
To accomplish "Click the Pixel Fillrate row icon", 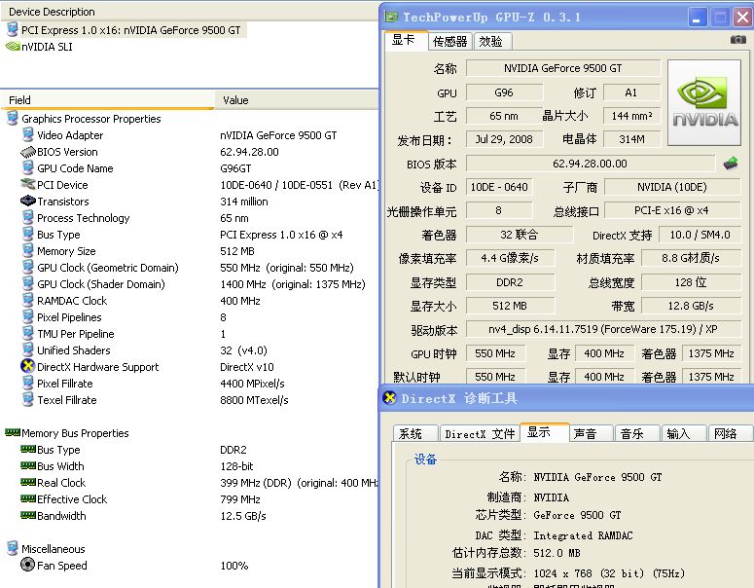I will point(28,383).
